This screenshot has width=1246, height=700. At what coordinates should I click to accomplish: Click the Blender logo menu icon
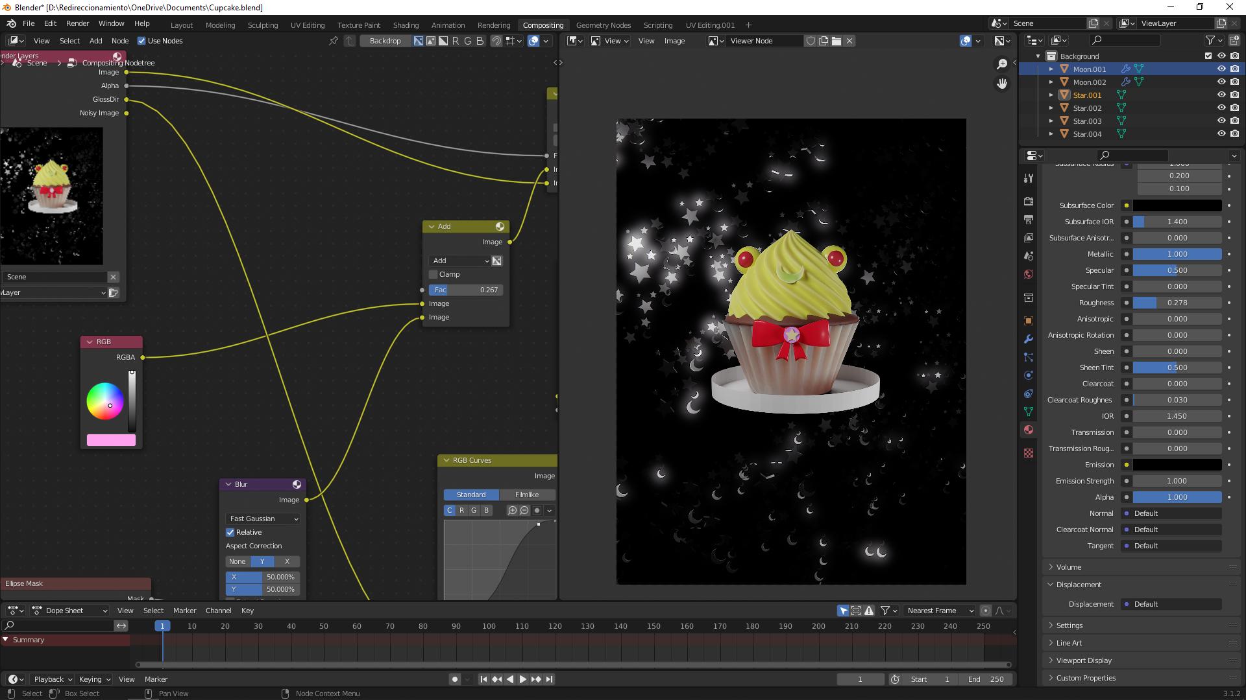click(11, 23)
